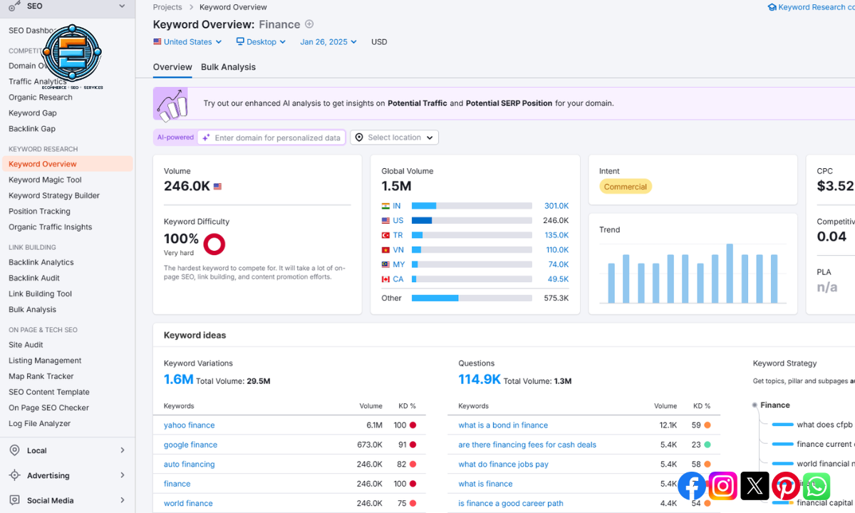The image size is (855, 513).
Task: Switch to the Bulk Analysis tab
Action: pos(227,66)
